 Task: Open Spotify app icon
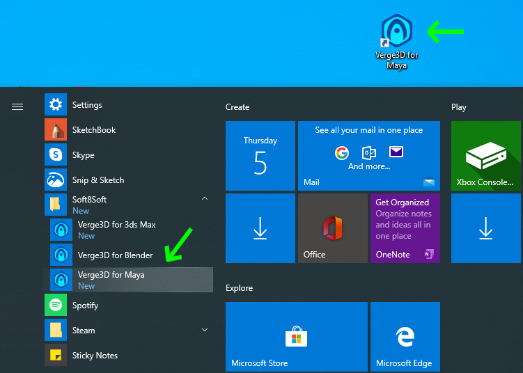coord(56,305)
